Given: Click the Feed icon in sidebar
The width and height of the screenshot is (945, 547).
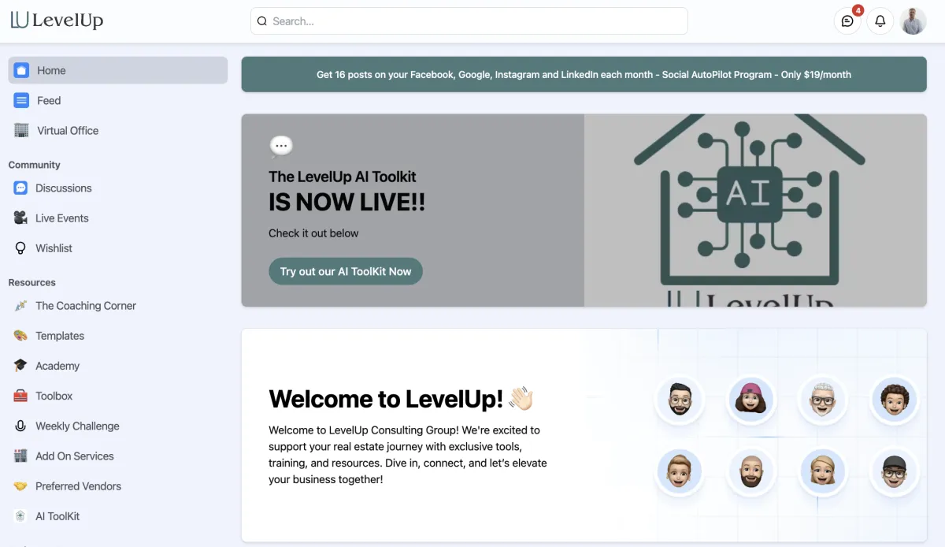Looking at the screenshot, I should 21,100.
